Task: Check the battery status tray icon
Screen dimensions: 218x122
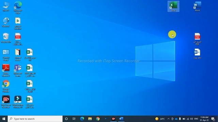Action: (184, 119)
